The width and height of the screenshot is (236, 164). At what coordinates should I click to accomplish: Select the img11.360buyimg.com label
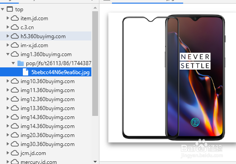click(47, 90)
